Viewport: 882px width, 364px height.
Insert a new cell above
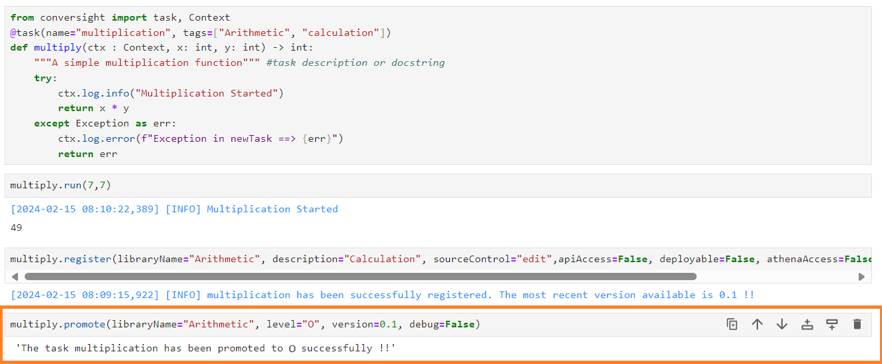[807, 324]
